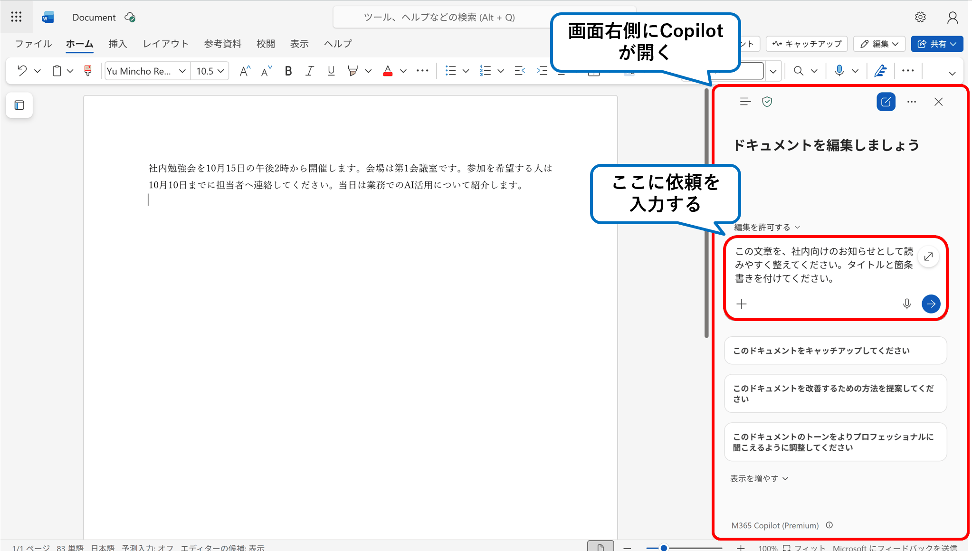Click the Find magnifier icon
The width and height of the screenshot is (972, 551).
(x=799, y=71)
